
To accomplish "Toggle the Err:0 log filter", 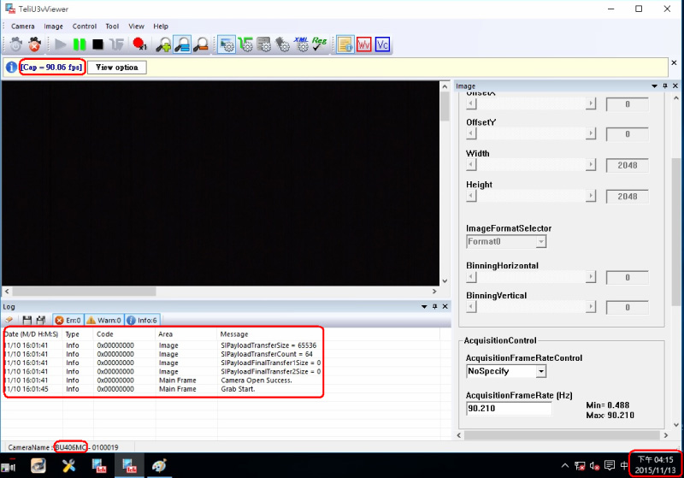I will pos(68,320).
